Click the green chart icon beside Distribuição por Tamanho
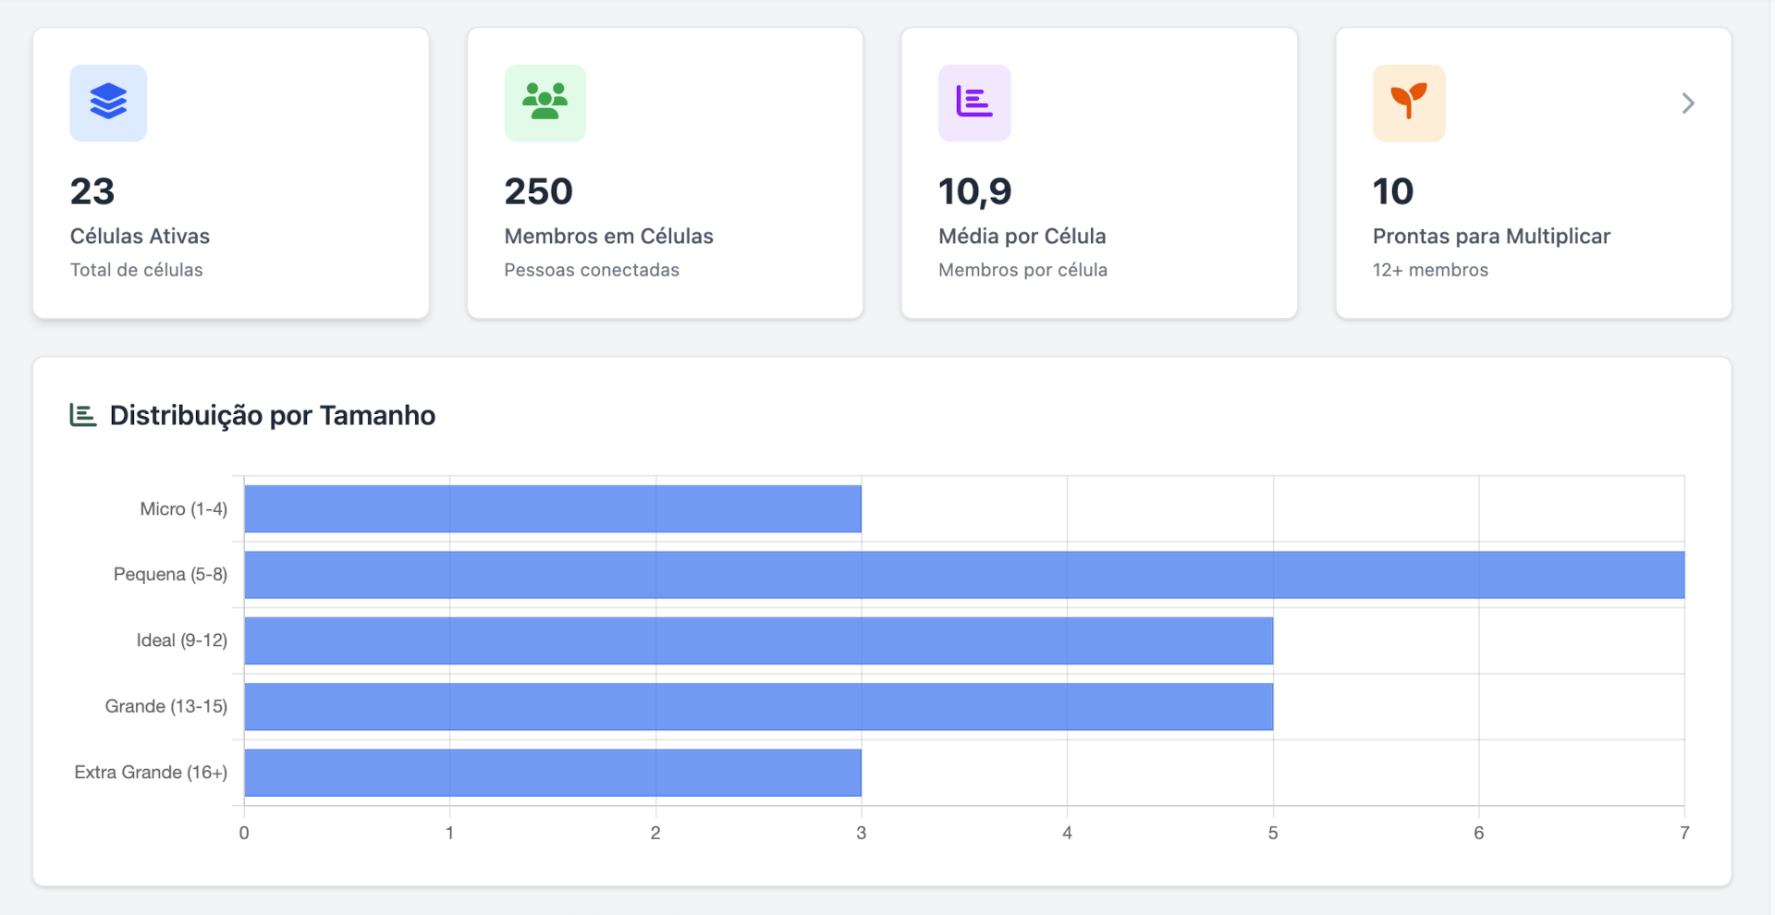The height and width of the screenshot is (915, 1775). click(x=81, y=415)
